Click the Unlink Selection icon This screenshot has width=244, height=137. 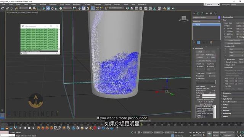click(x=12, y=8)
